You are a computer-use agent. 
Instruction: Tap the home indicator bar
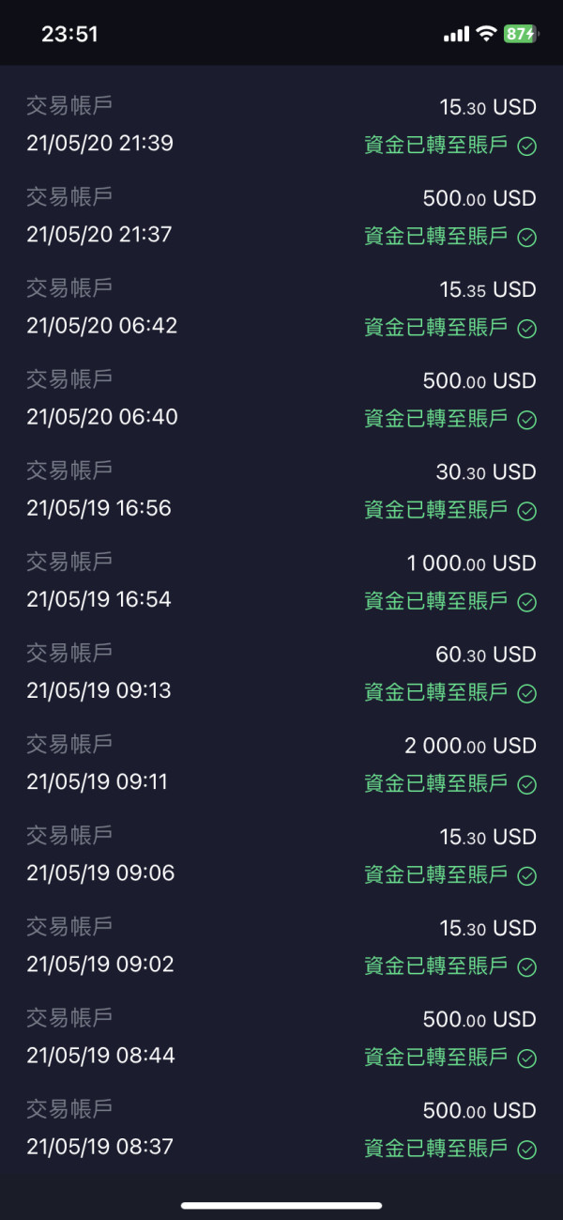[281, 1205]
